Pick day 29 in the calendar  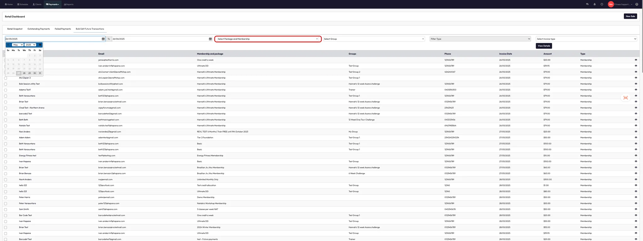tap(30, 73)
